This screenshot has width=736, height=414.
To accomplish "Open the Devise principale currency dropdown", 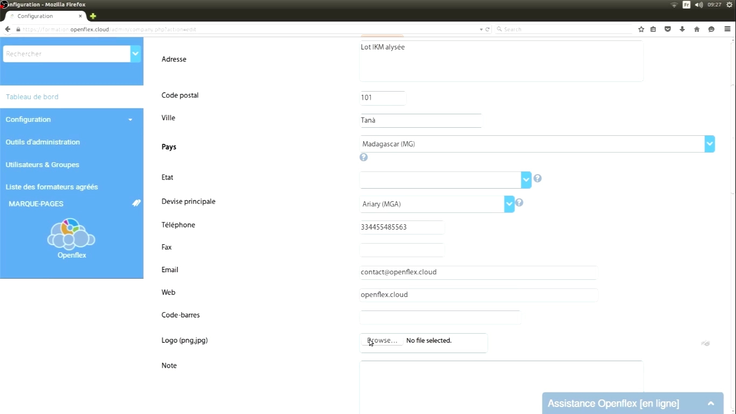I will tap(437, 204).
